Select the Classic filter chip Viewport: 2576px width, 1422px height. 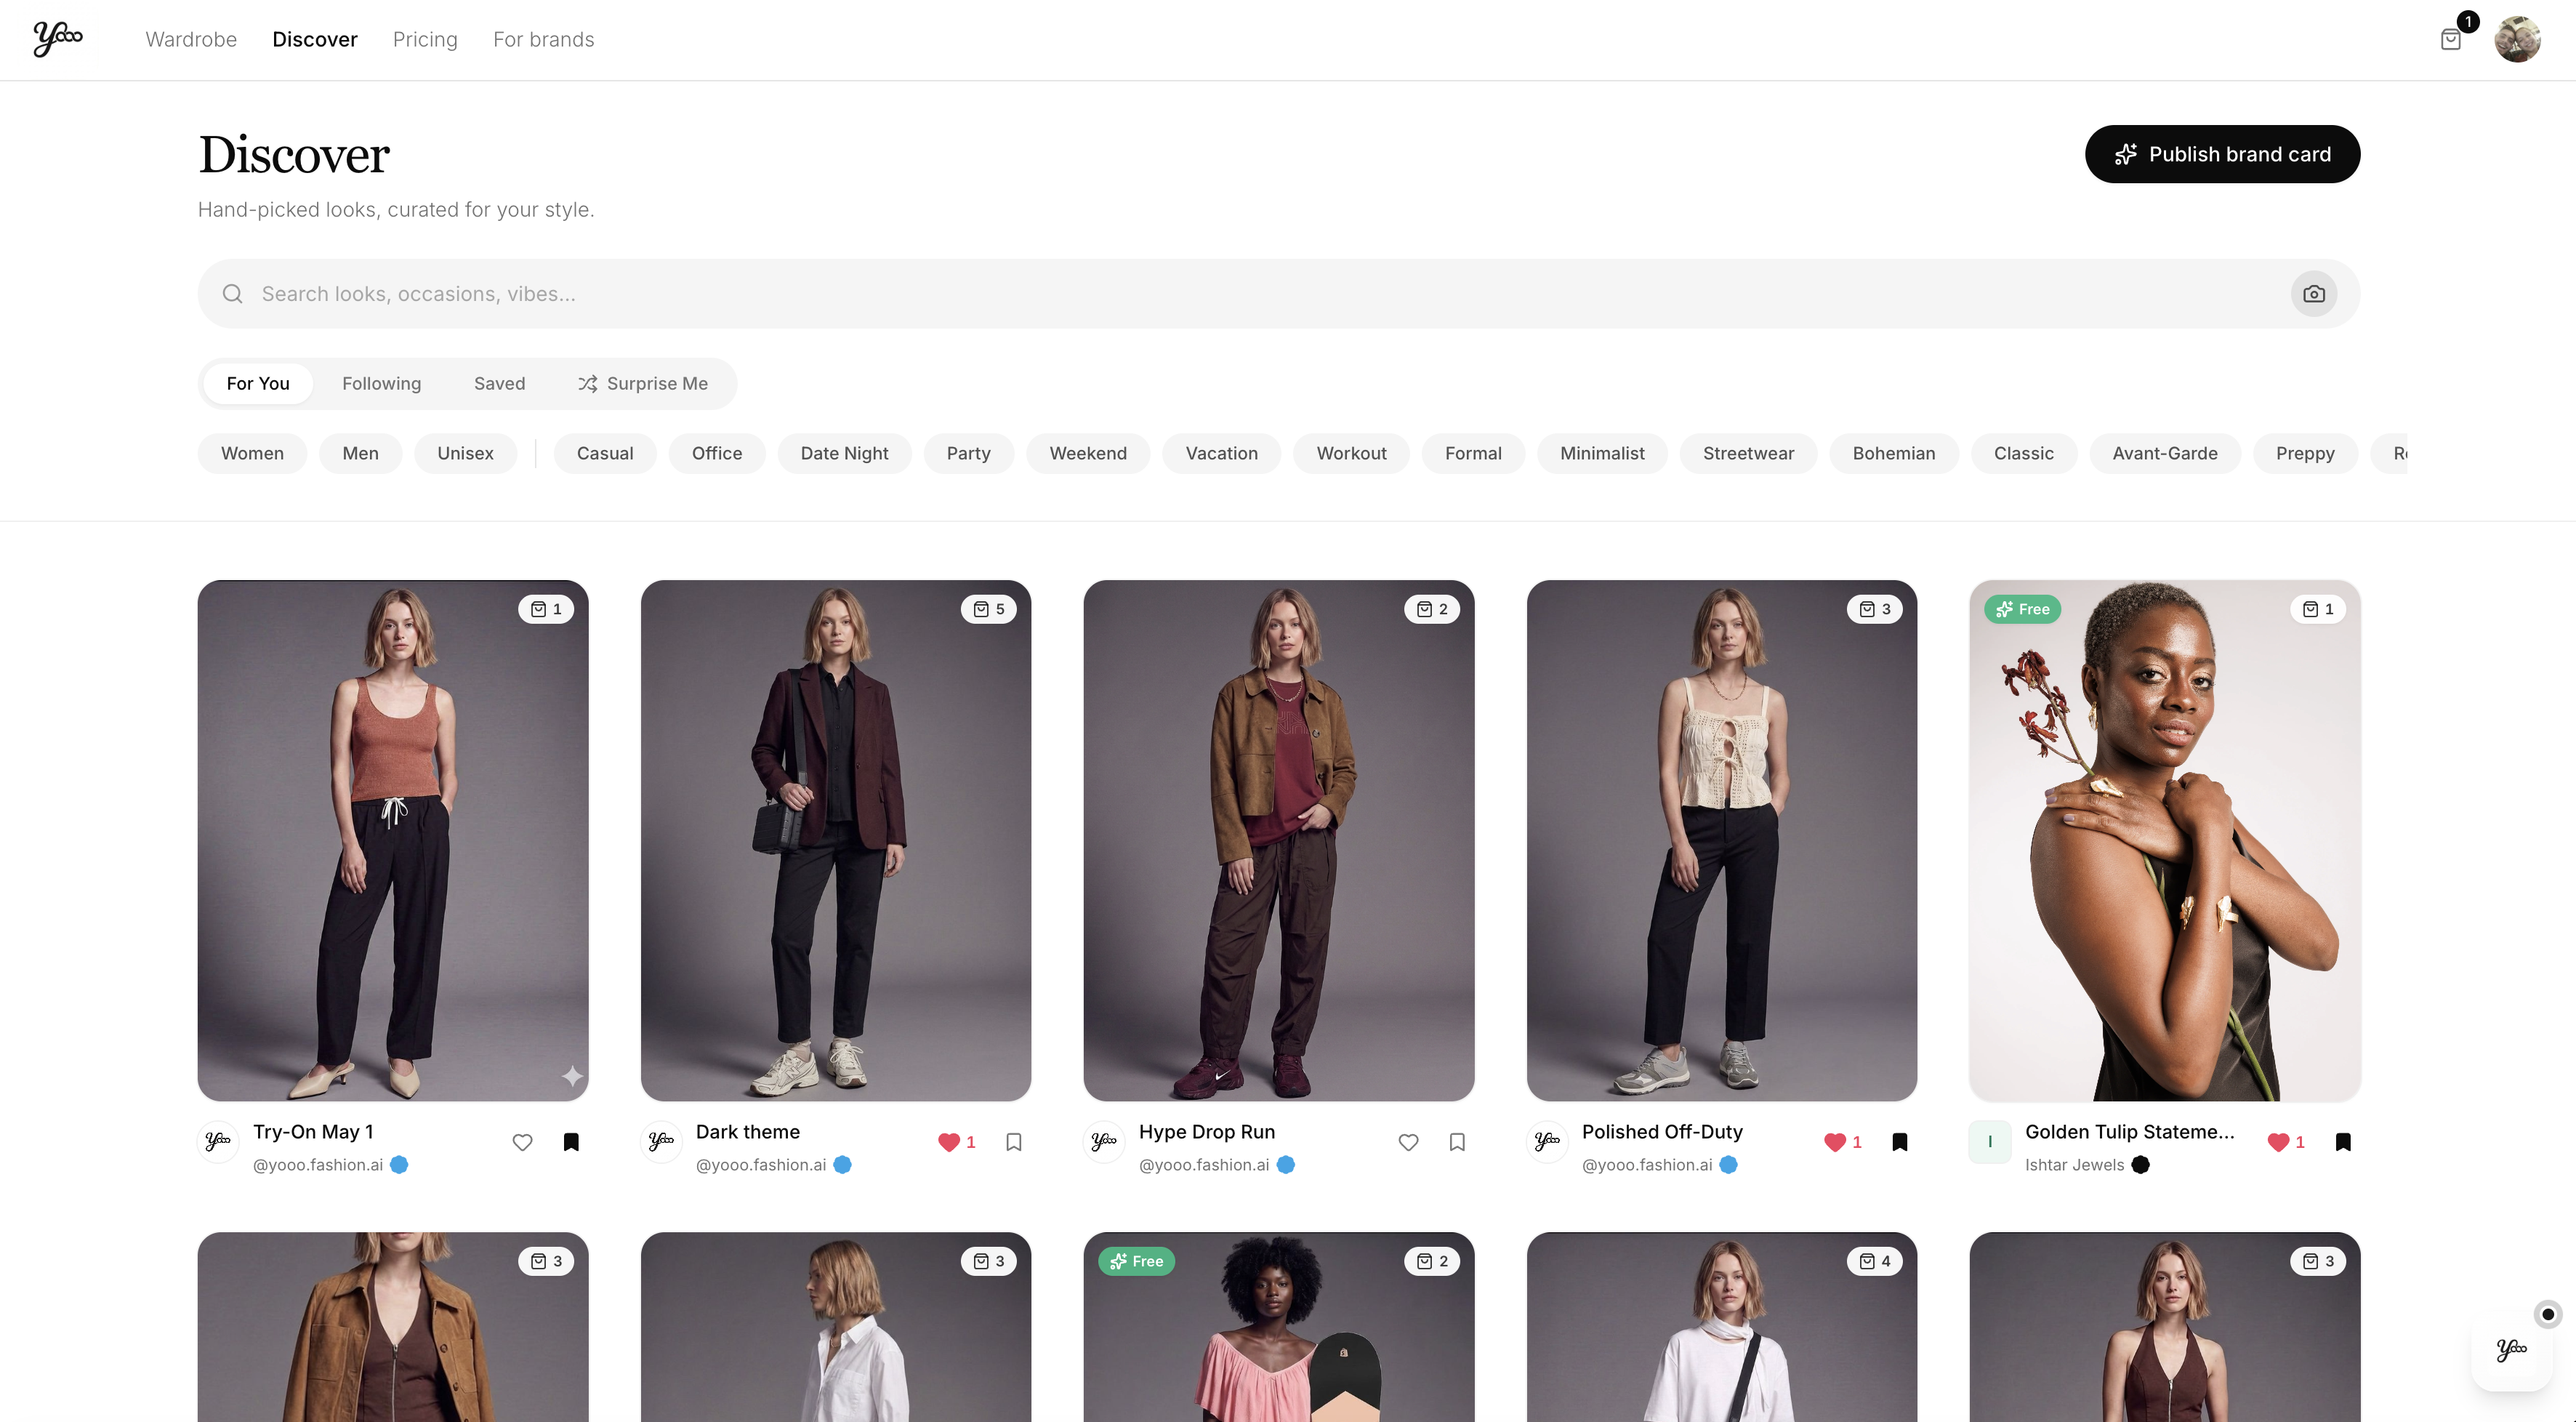(x=2023, y=453)
